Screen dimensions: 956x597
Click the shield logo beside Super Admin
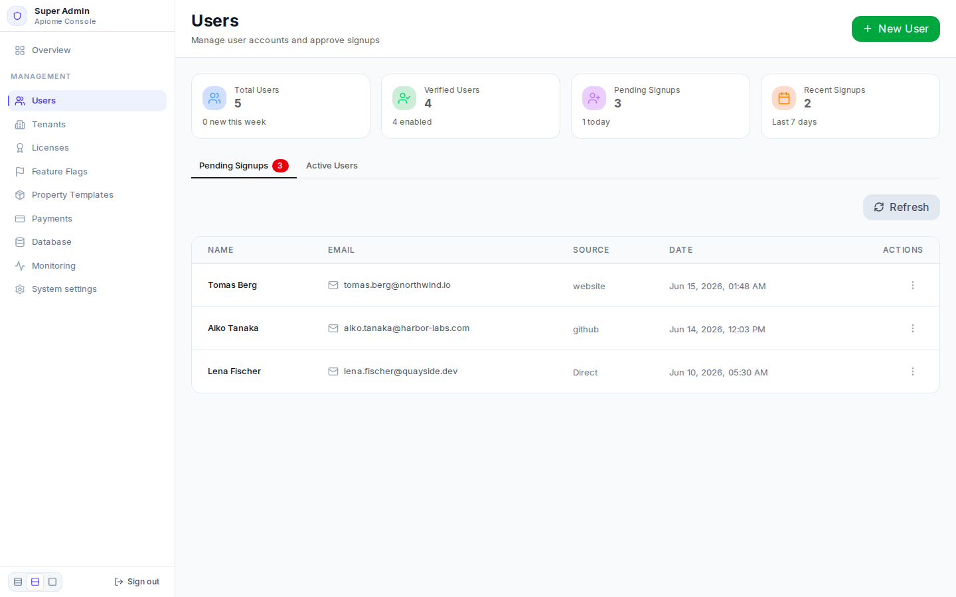tap(17, 16)
